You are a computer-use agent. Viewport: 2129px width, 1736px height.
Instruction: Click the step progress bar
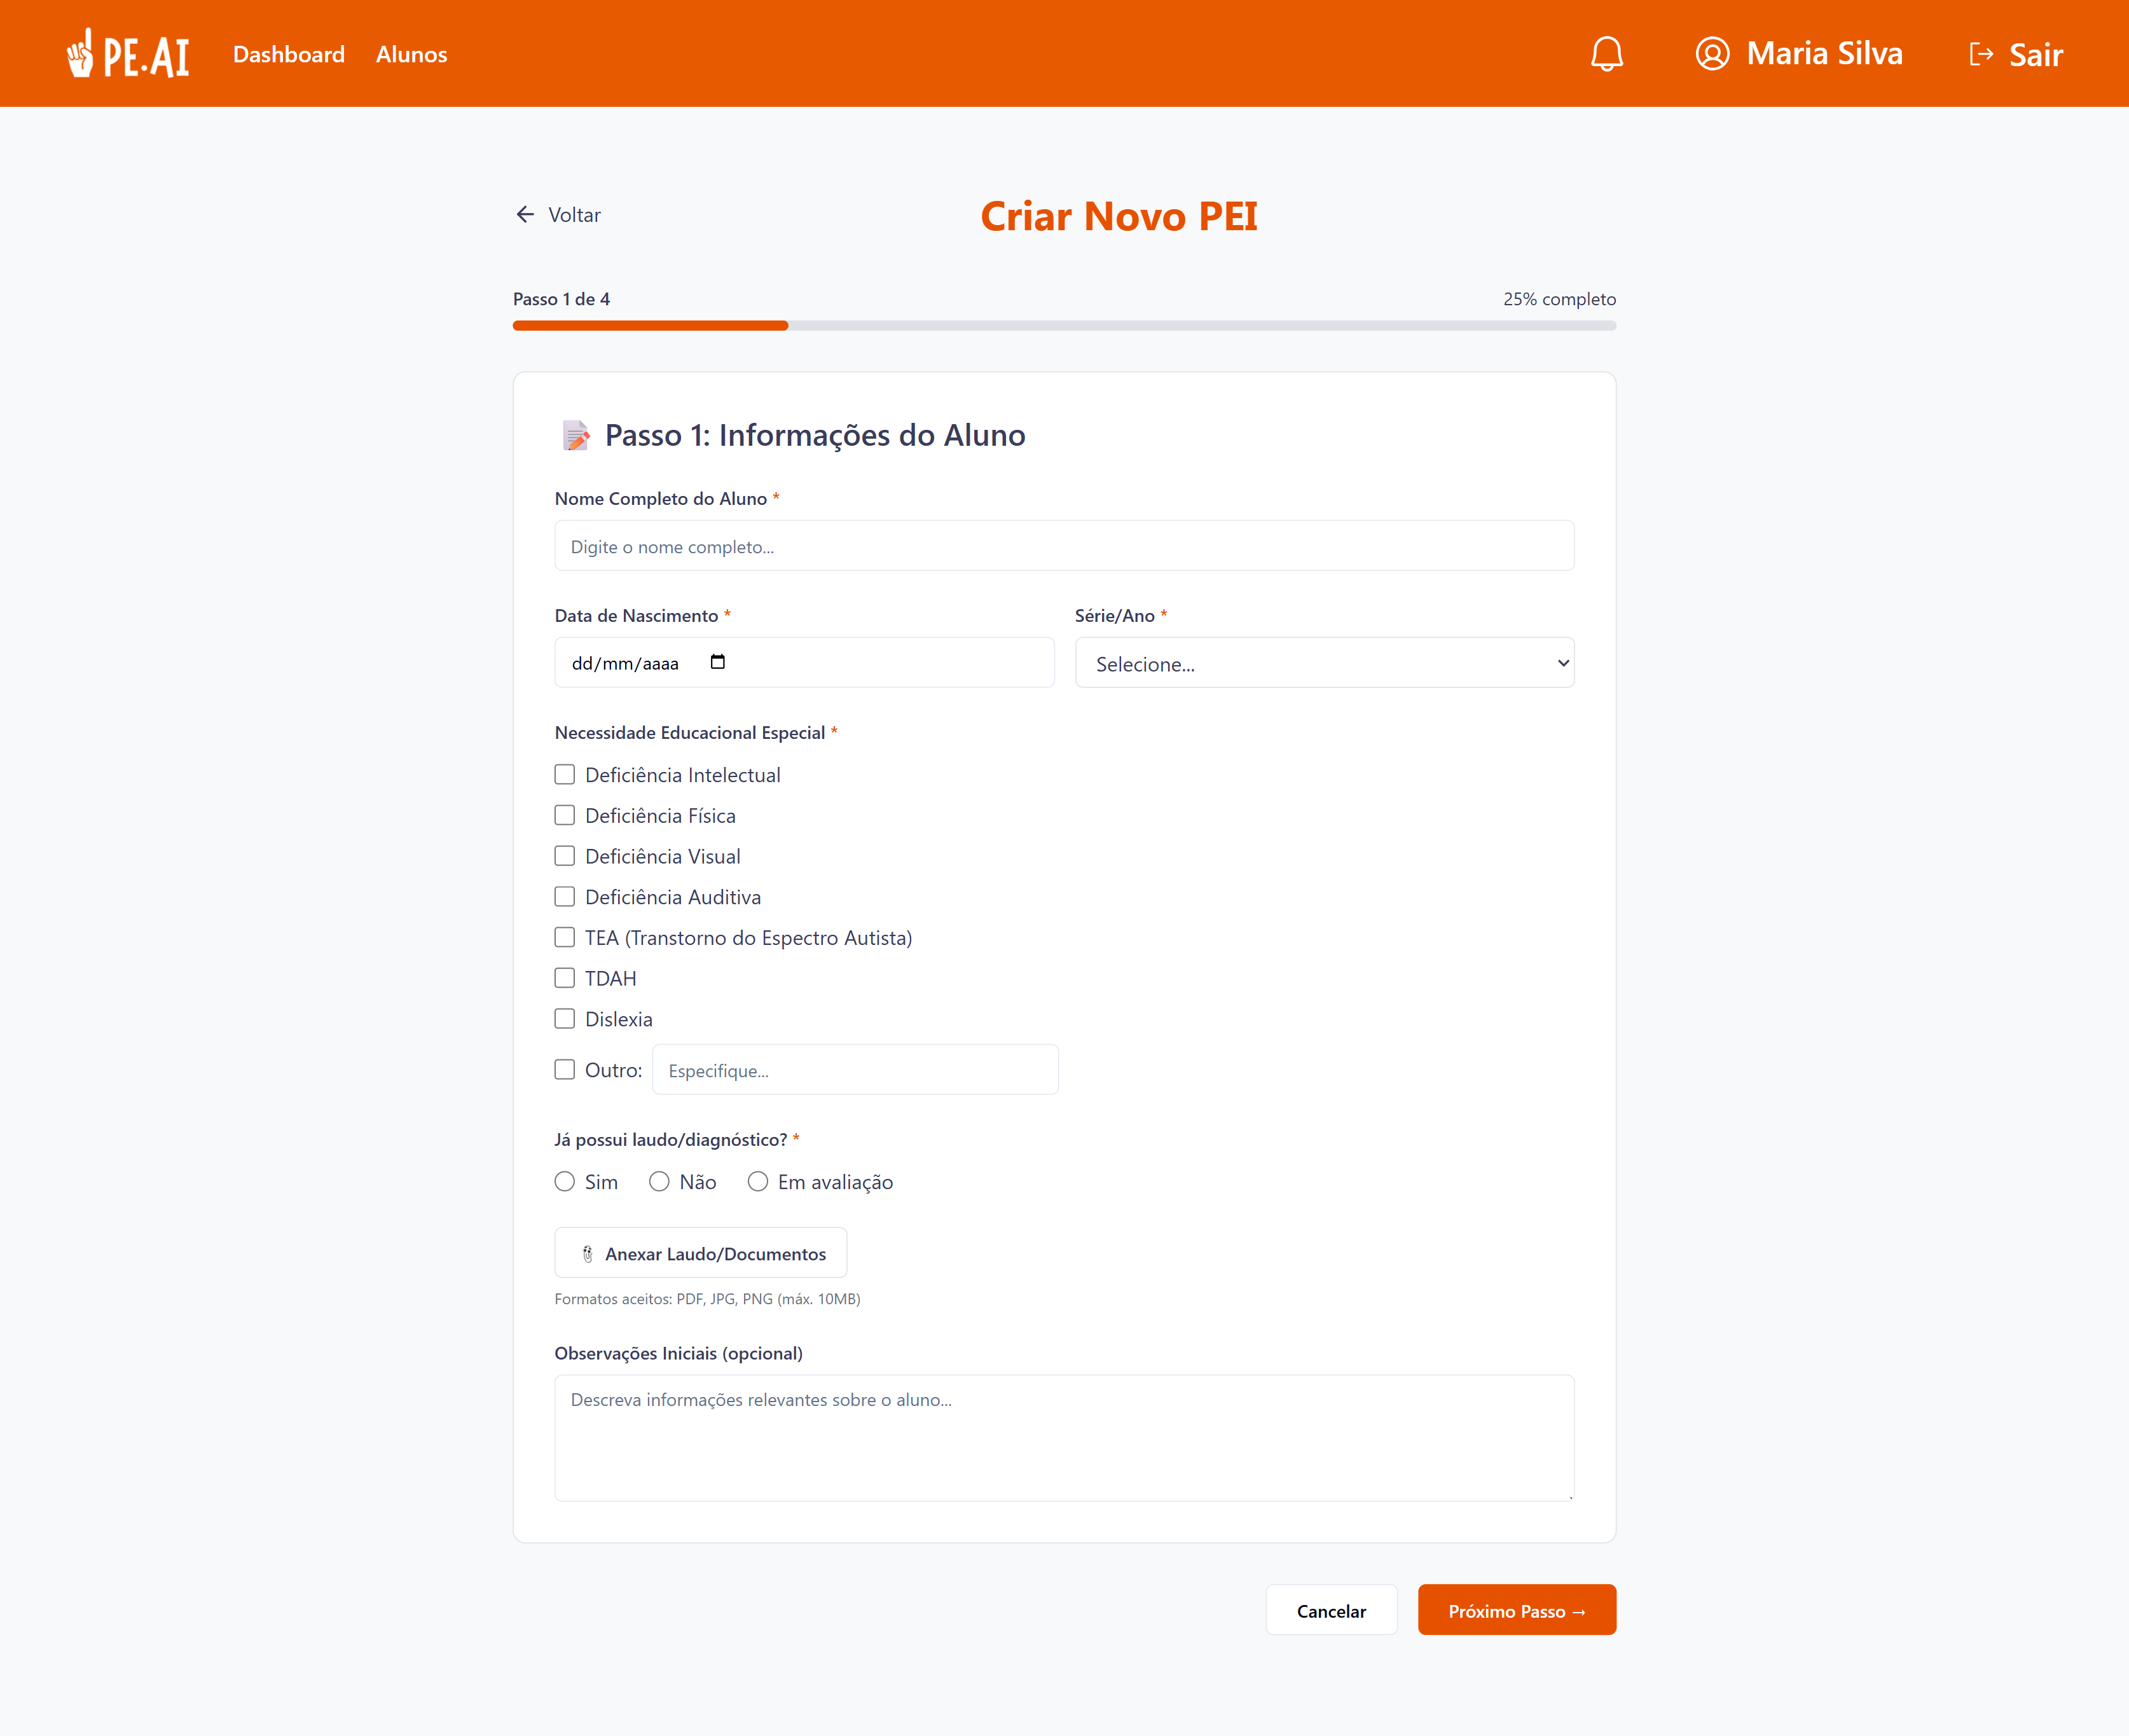coord(1064,326)
